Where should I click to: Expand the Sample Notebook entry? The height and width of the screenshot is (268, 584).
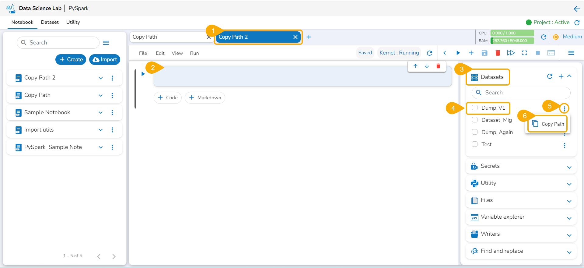[100, 113]
